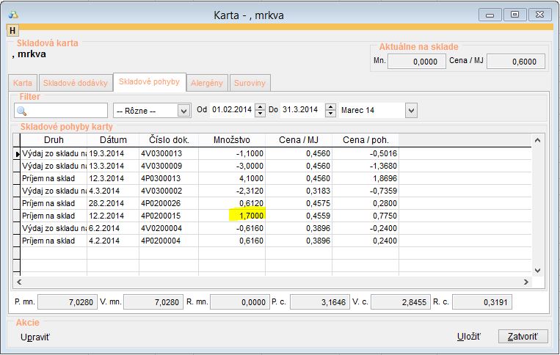Image resolution: width=560 pixels, height=355 pixels.
Task: Click the application logo in title bar
Action: pos(12,14)
